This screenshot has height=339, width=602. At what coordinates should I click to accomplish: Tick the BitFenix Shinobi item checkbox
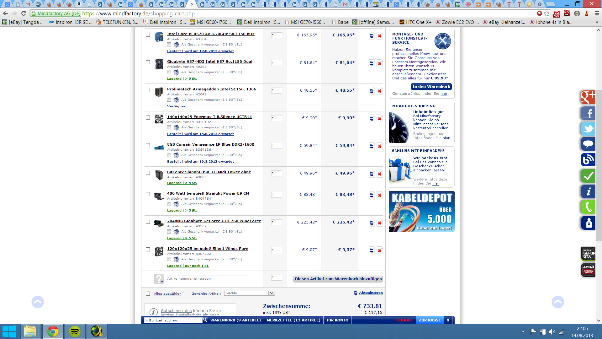coord(148,173)
